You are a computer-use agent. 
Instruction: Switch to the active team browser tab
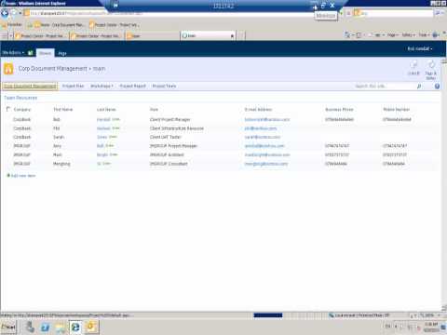208,35
